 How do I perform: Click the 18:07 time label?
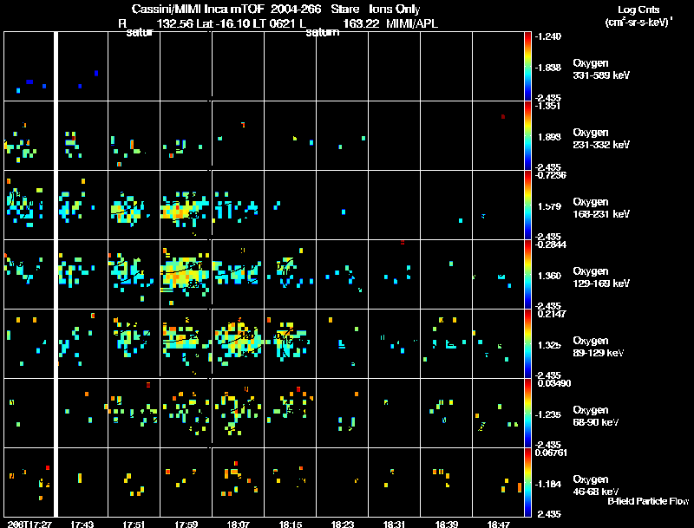(x=238, y=525)
